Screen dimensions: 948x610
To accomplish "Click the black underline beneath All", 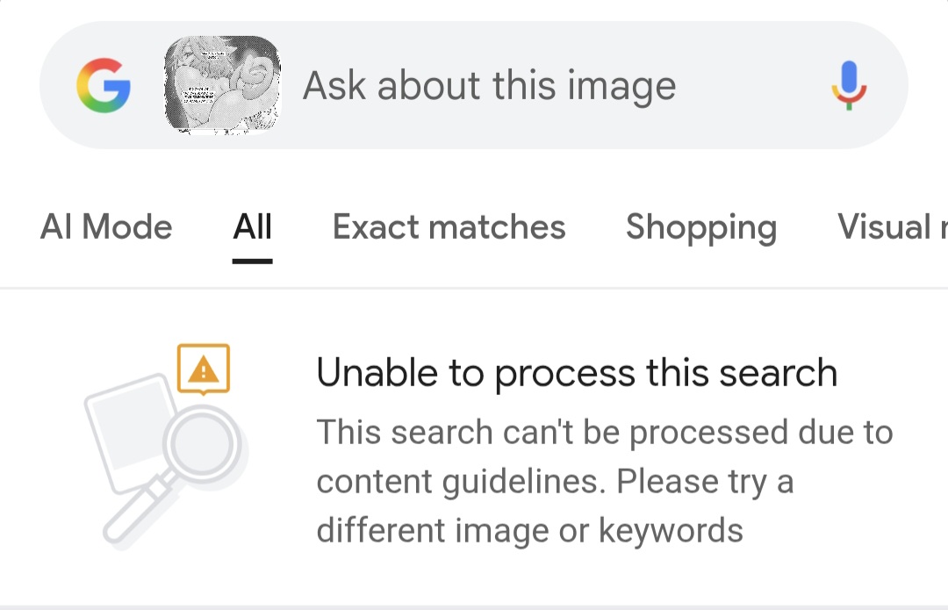I will click(253, 260).
